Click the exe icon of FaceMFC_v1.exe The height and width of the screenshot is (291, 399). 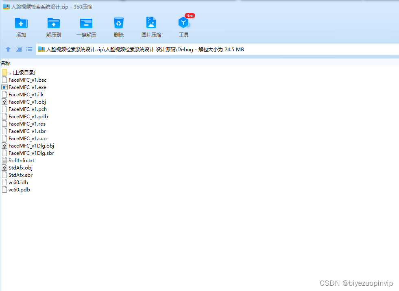4,87
